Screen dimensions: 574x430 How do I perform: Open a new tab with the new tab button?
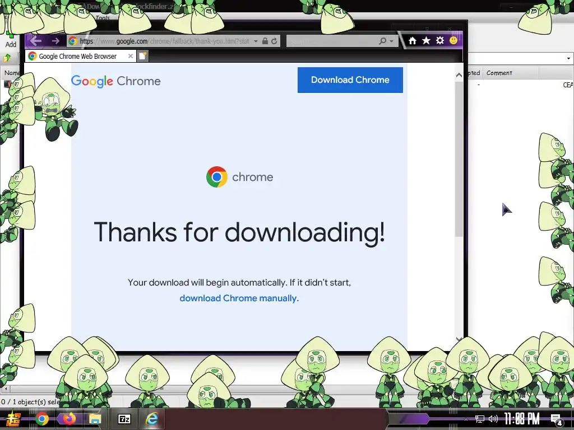pos(143,56)
